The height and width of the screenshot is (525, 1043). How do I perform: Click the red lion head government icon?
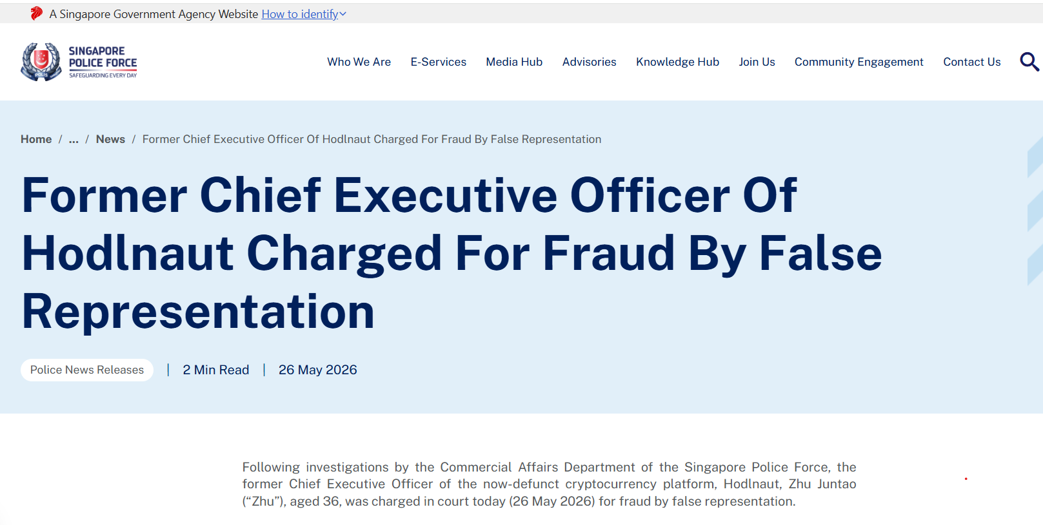(x=37, y=14)
